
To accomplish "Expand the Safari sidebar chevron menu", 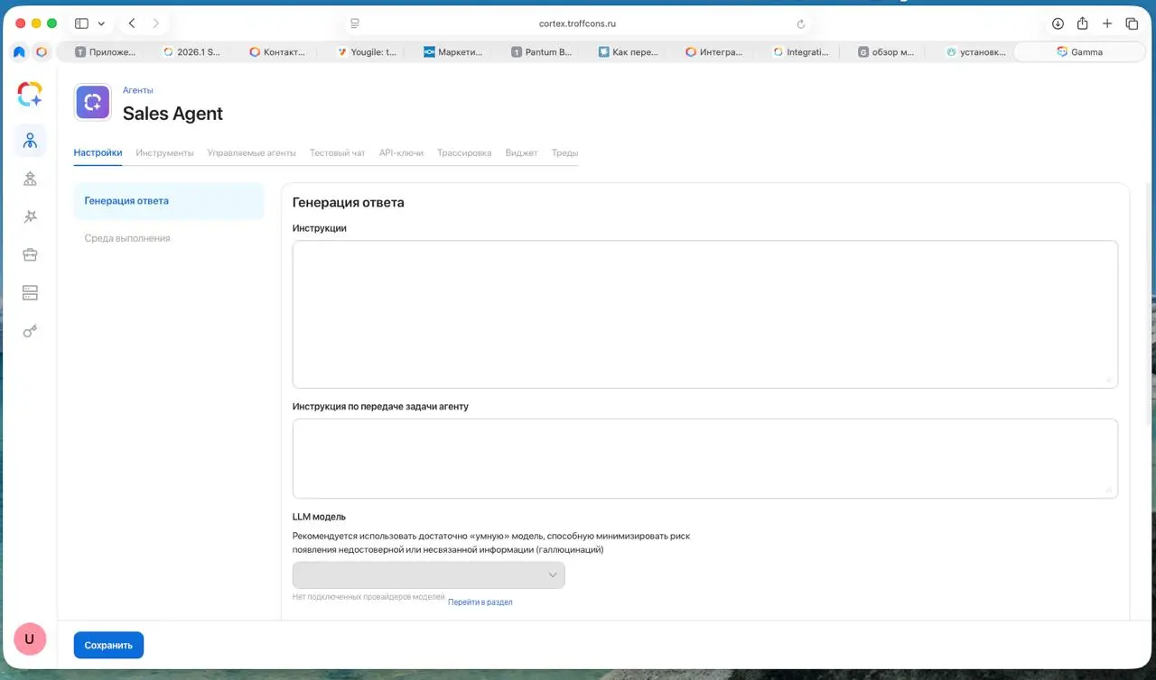I will (x=101, y=23).
